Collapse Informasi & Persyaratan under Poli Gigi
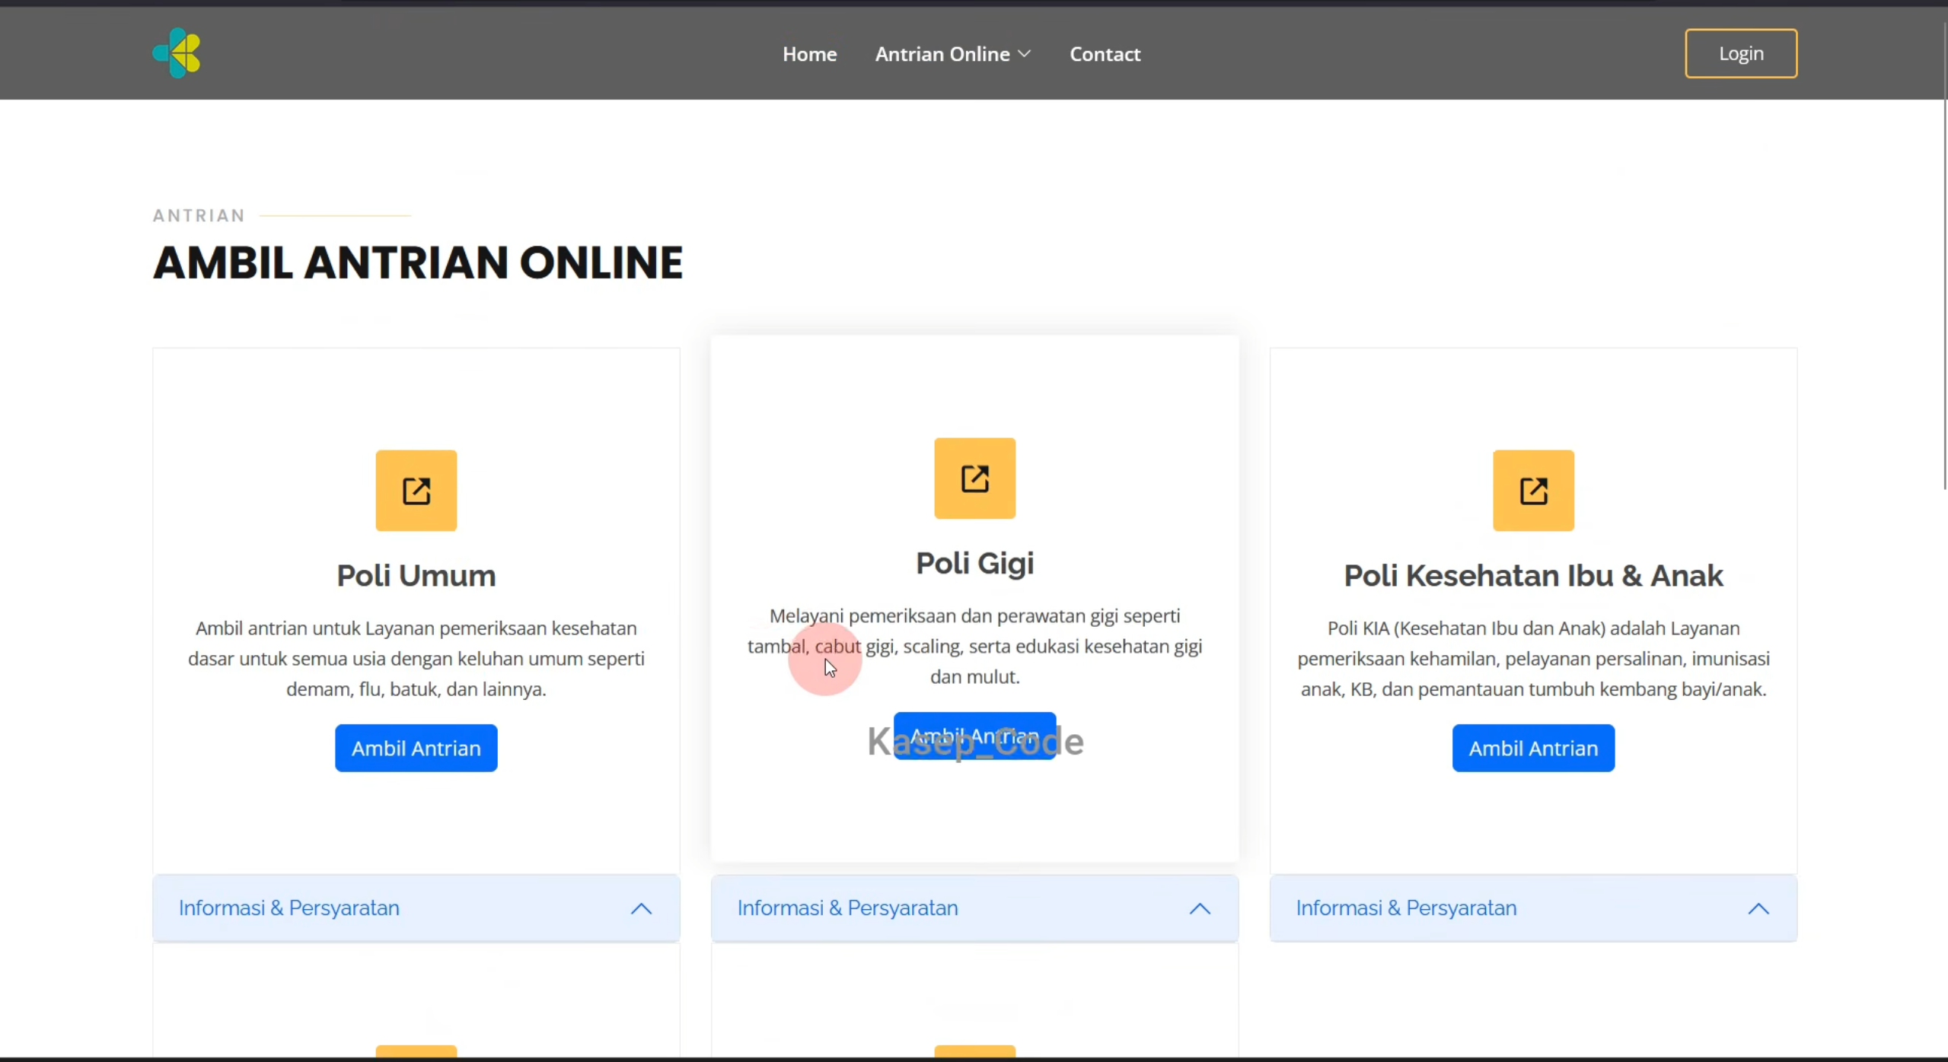 [x=974, y=908]
